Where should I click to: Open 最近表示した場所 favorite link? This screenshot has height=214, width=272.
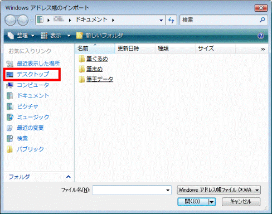38,64
